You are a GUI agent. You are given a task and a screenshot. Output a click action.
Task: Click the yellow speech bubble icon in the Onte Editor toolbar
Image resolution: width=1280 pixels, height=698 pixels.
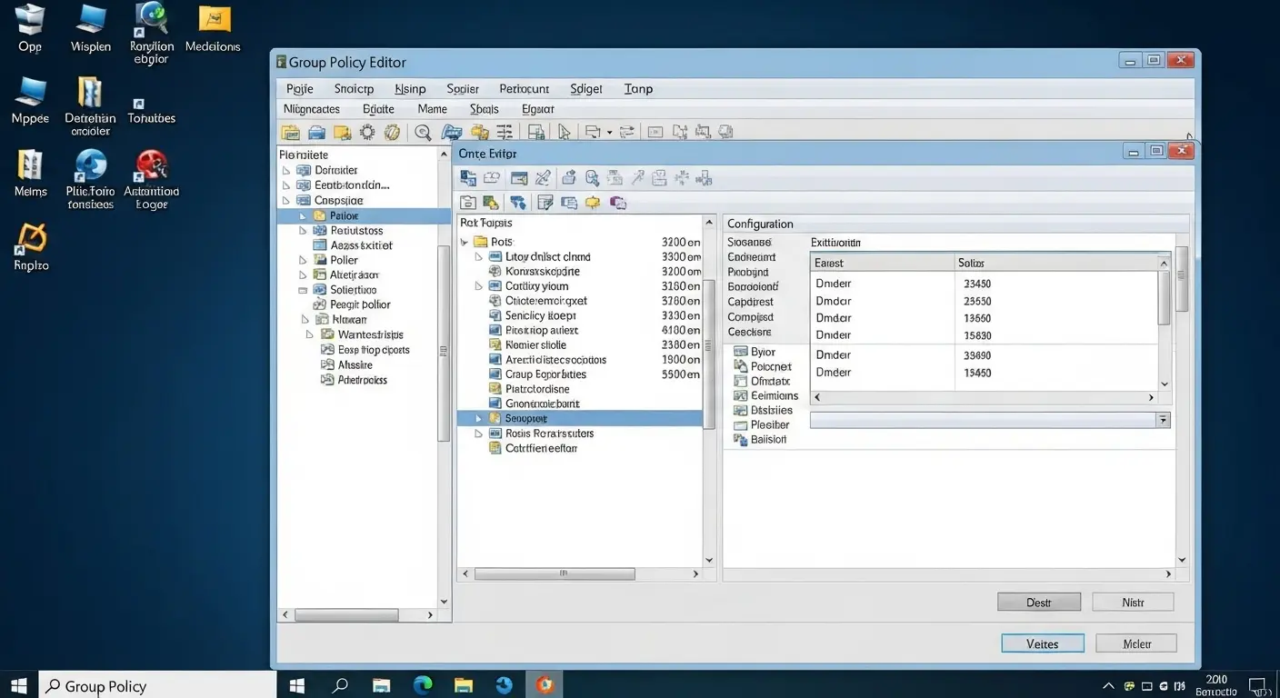click(x=593, y=203)
